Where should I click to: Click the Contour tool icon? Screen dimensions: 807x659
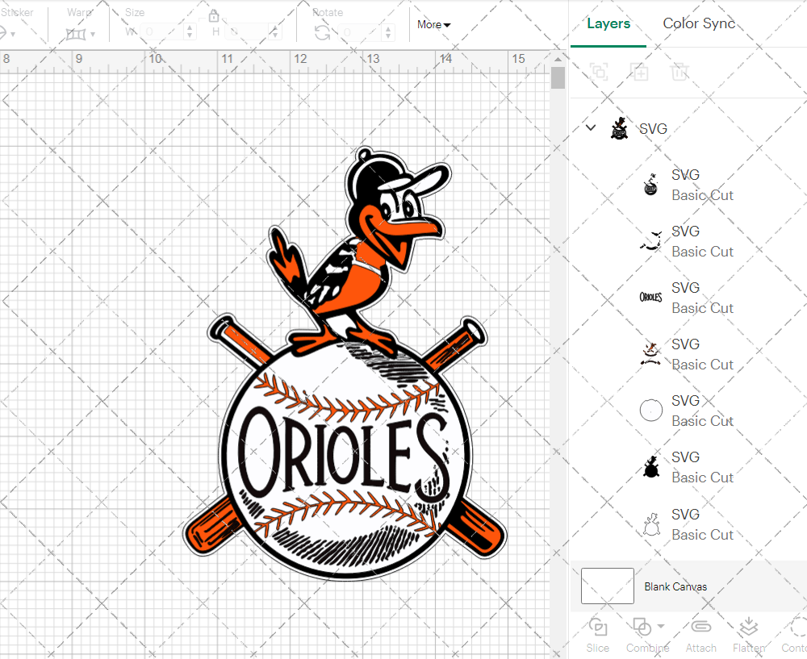tap(798, 627)
